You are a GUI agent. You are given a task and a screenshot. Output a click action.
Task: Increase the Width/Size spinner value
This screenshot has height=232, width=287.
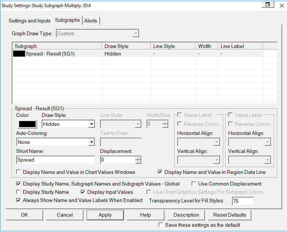pyautogui.click(x=165, y=122)
